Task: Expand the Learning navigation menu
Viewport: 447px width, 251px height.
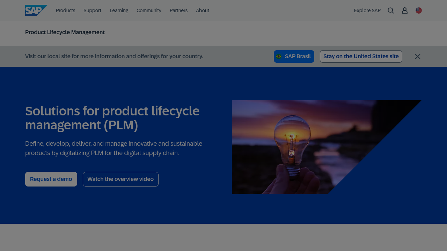Action: 119,10
